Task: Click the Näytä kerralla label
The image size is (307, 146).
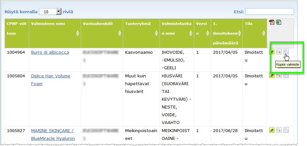Action: pos(21,12)
